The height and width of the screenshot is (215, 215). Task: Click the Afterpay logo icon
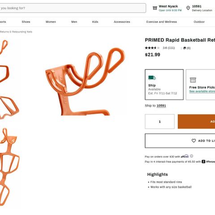tap(203, 162)
